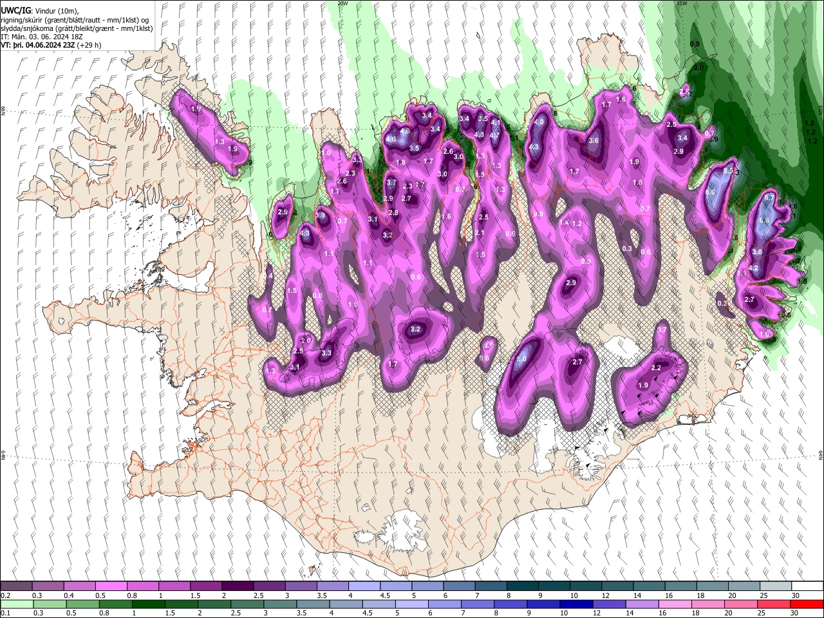Click the 'IT: Mán. 03. 06. 2024 18Z' line

[x=42, y=37]
